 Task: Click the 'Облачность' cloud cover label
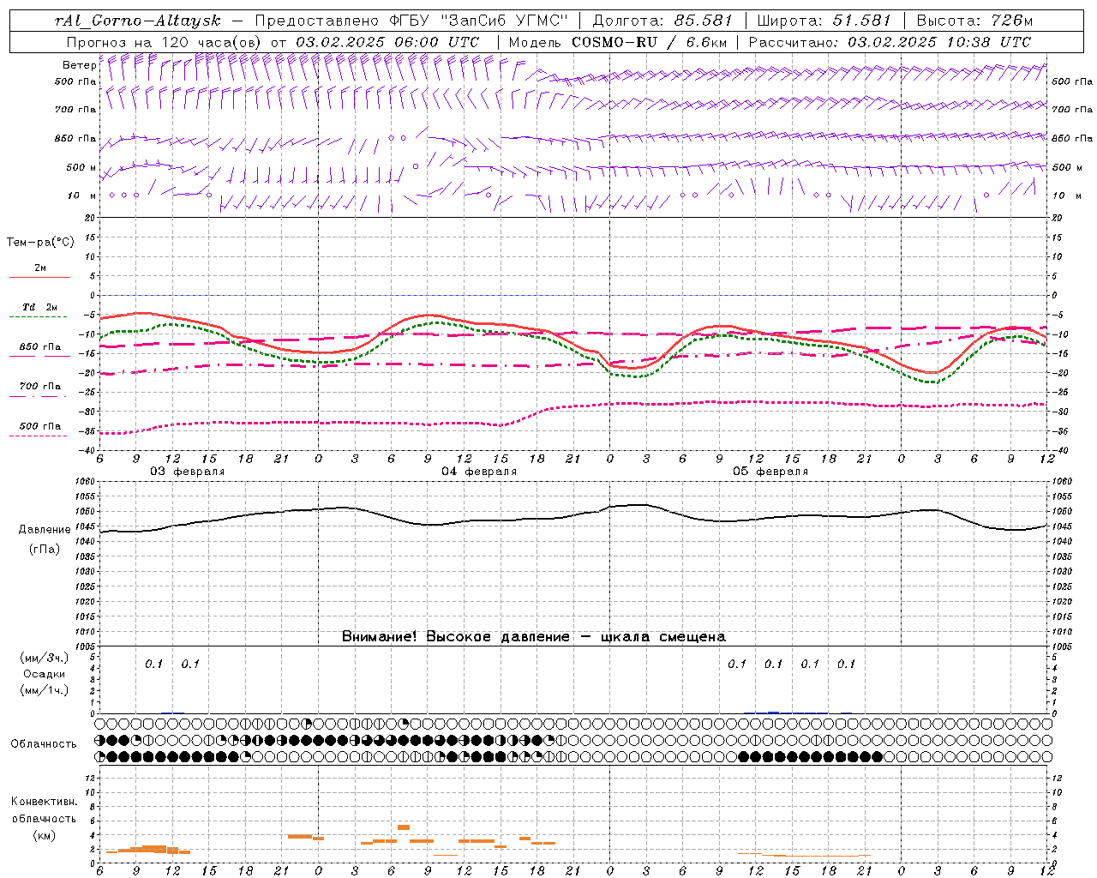click(44, 744)
